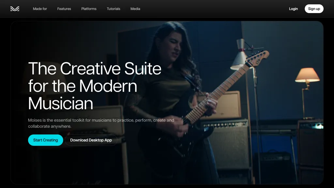Click the Login link
The width and height of the screenshot is (334, 188).
click(x=293, y=9)
